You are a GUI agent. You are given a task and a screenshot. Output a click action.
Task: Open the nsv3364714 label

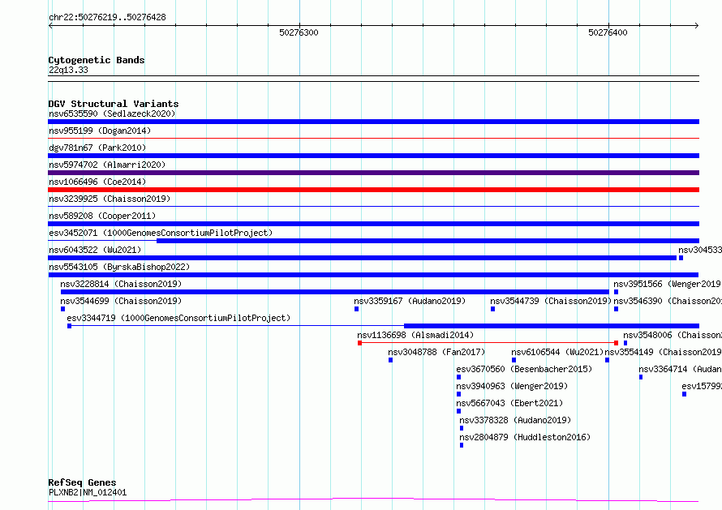(680, 369)
